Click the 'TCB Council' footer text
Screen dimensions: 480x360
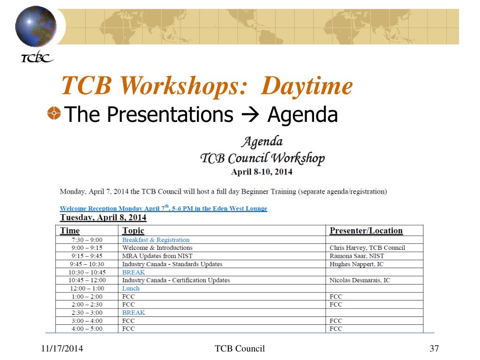(240, 348)
